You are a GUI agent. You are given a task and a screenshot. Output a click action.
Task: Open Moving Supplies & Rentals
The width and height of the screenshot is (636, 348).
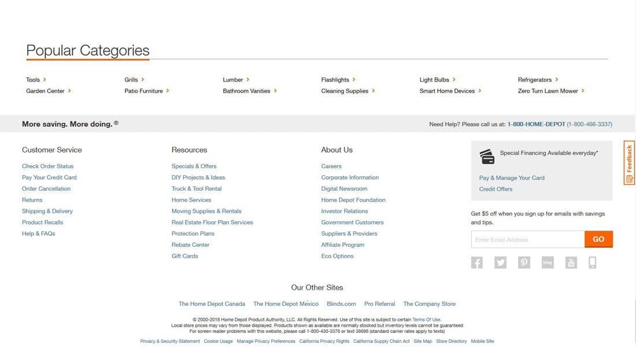206,211
